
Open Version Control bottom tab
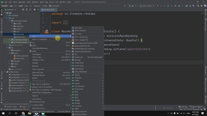point(11,107)
